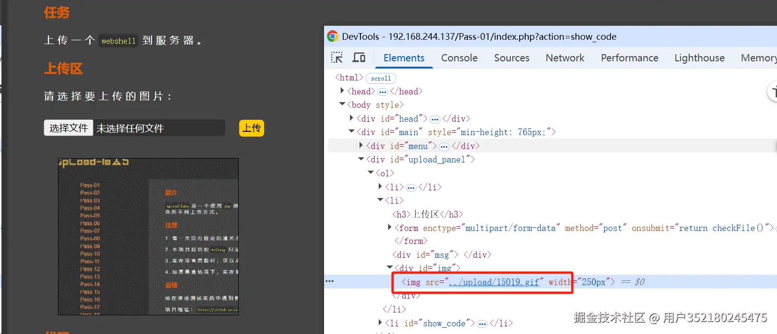This screenshot has height=334, width=777.
Task: Open the Performance tab
Action: tap(629, 58)
